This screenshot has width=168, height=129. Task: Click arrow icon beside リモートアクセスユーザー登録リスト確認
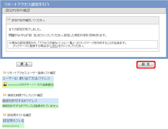[4, 73]
